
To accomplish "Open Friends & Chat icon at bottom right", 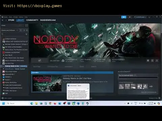I will coord(159,98).
